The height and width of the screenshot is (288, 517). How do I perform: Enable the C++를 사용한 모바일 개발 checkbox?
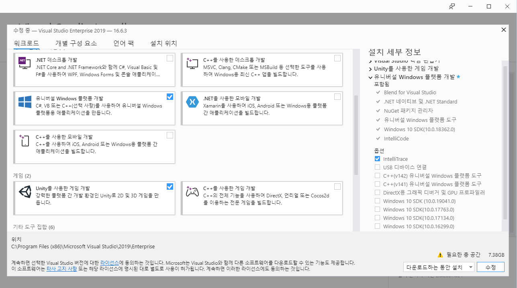point(170,135)
